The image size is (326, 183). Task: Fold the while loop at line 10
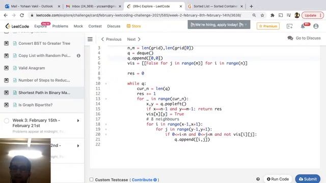(x=106, y=83)
